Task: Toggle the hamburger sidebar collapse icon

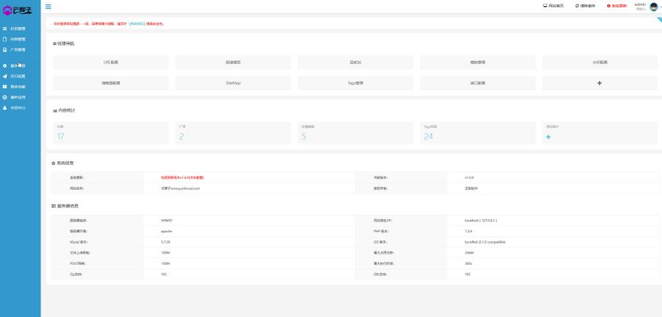Action: coord(49,7)
